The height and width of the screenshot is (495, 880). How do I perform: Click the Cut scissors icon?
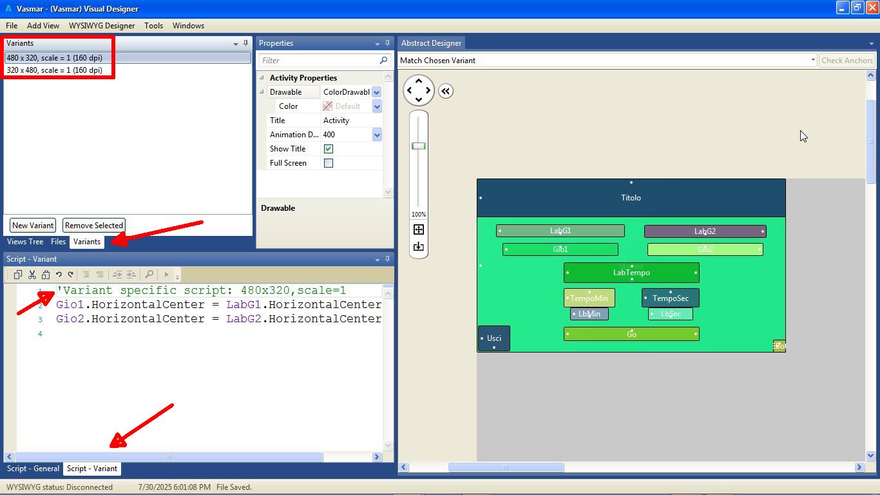point(32,275)
